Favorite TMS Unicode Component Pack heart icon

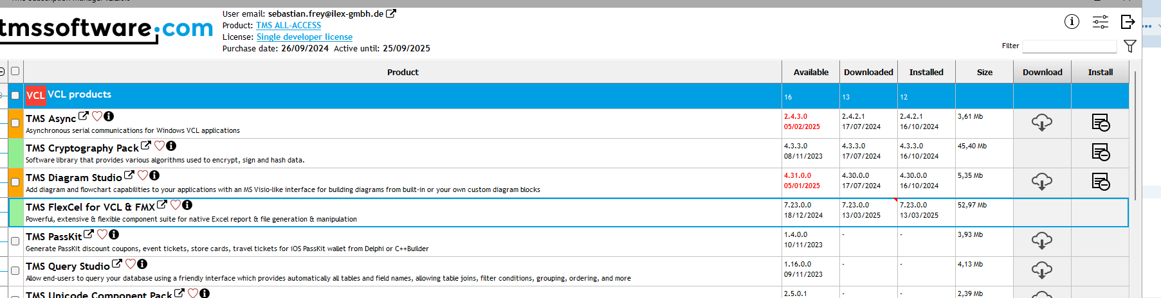pyautogui.click(x=193, y=294)
